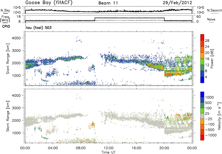222x154 pixels.
Task: Click the '10^5' left noise axis tick
Action: click(x=17, y=8)
